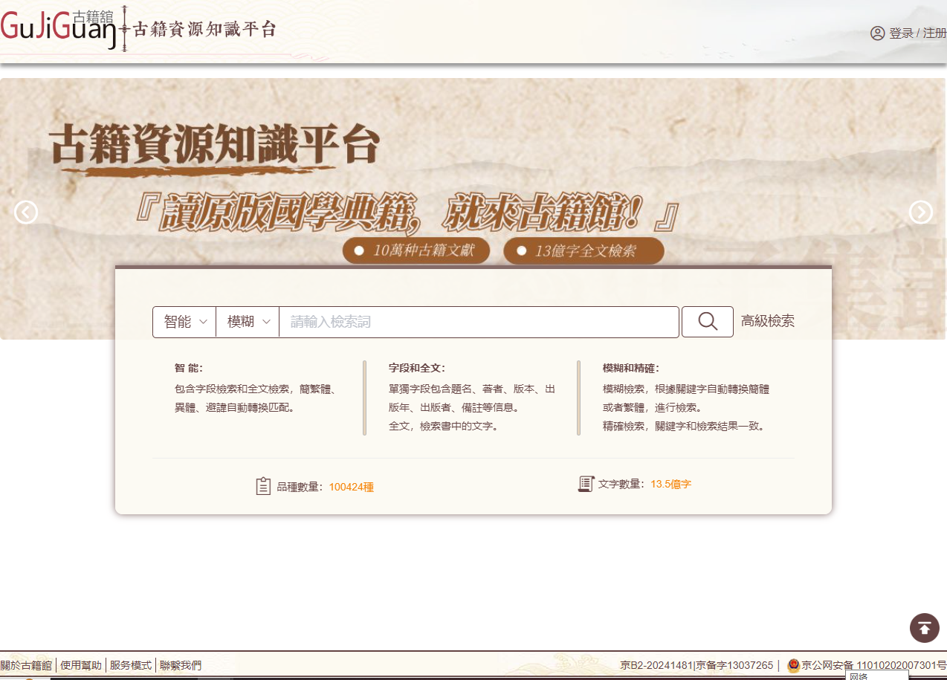Image resolution: width=947 pixels, height=680 pixels.
Task: Open 使用幫助 in the footer
Action: [x=81, y=665]
